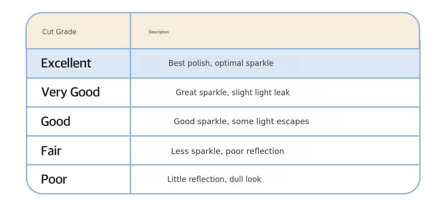
Task: Click the Description column header
Action: (x=159, y=32)
